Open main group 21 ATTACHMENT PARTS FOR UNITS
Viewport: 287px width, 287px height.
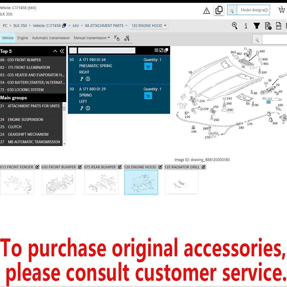[31, 109]
